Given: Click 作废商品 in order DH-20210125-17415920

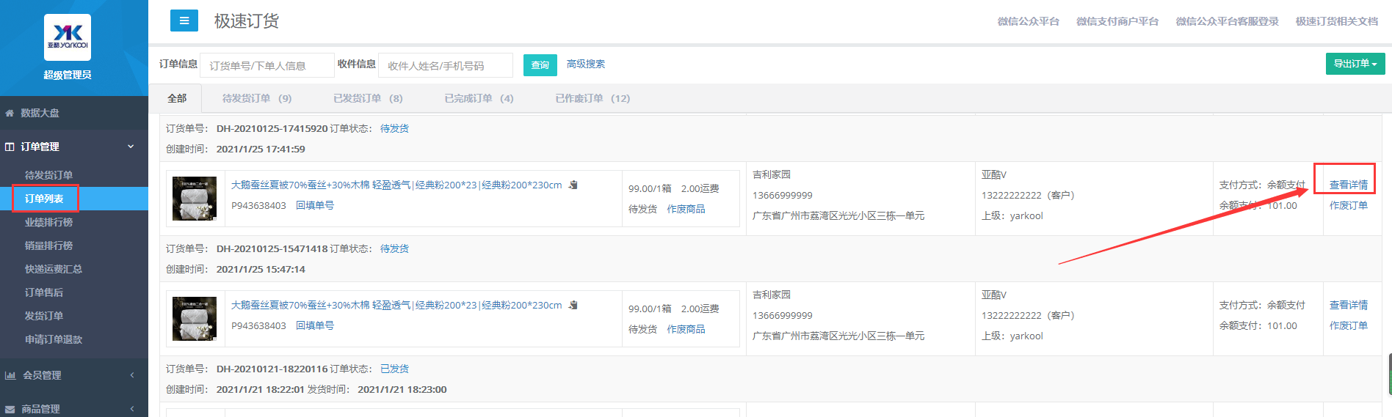Looking at the screenshot, I should coord(686,209).
